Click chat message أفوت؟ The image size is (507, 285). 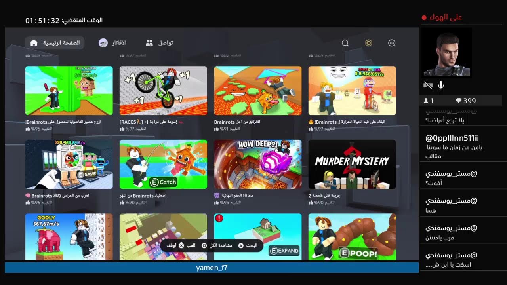pos(434,183)
